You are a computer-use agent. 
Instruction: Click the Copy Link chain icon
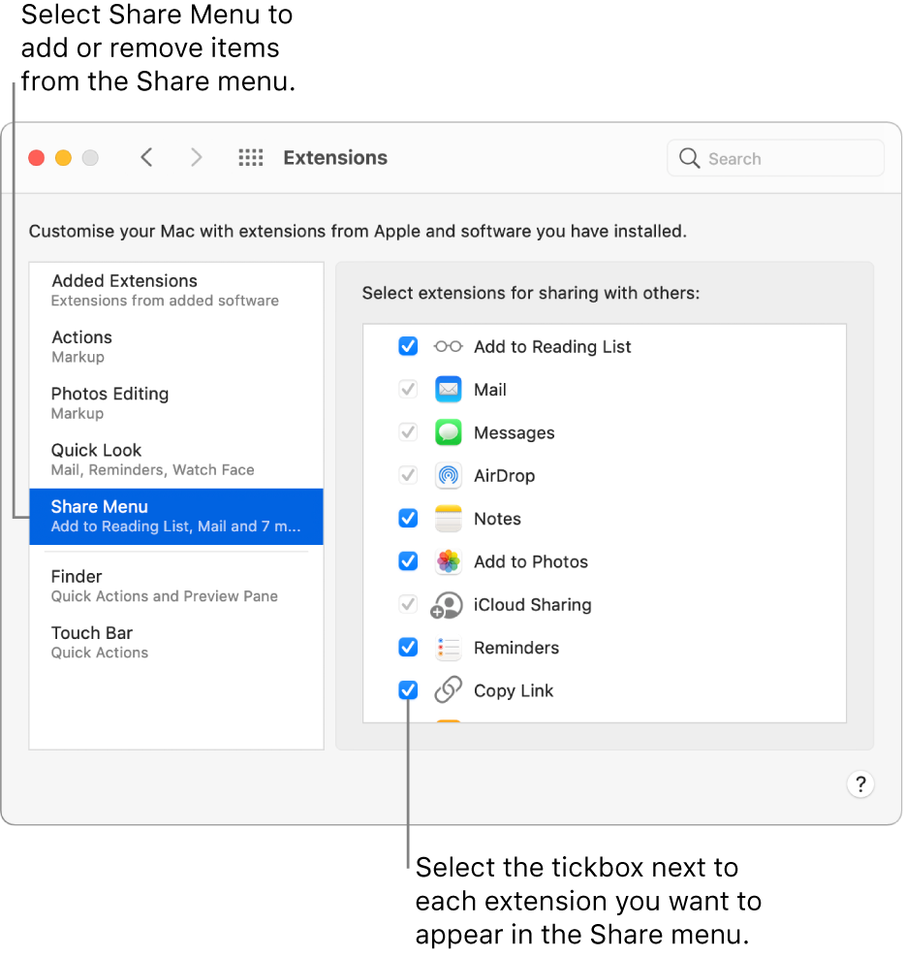coord(448,689)
